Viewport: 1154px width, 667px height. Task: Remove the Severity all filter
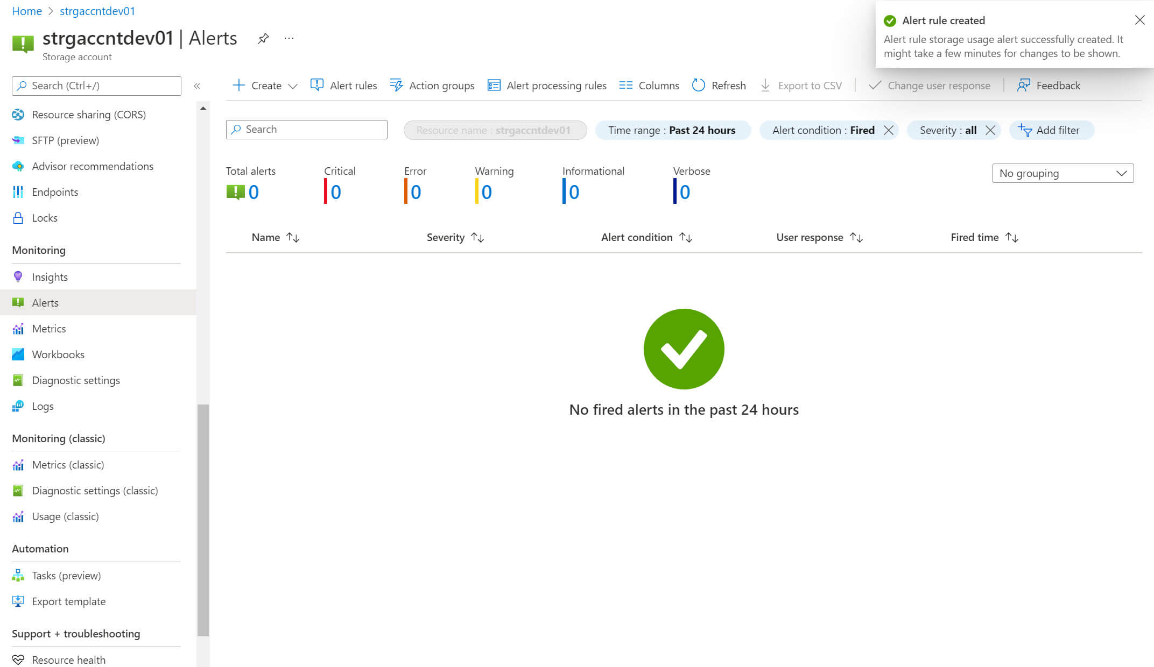pyautogui.click(x=990, y=130)
